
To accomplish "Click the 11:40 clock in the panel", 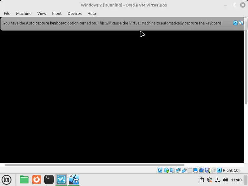I will (x=236, y=180).
